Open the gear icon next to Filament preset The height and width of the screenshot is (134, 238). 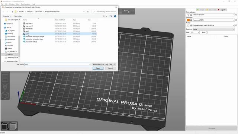click(x=236, y=20)
